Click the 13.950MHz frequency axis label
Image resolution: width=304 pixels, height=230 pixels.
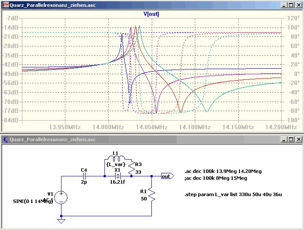[x=65, y=127]
